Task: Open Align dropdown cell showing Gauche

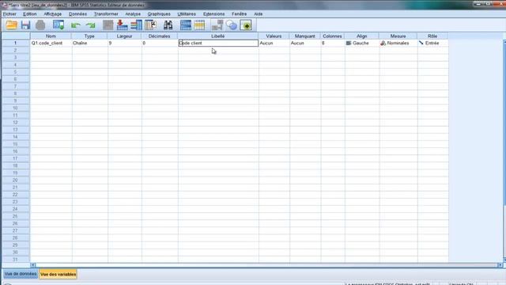Action: pos(362,43)
